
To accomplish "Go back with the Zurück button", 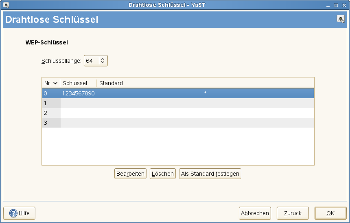I will [293, 213].
